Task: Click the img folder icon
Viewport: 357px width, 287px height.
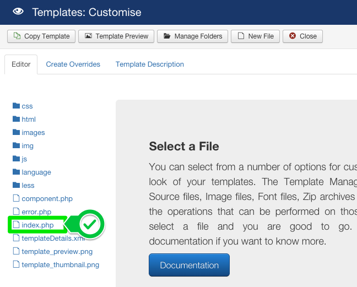Action: tap(16, 145)
